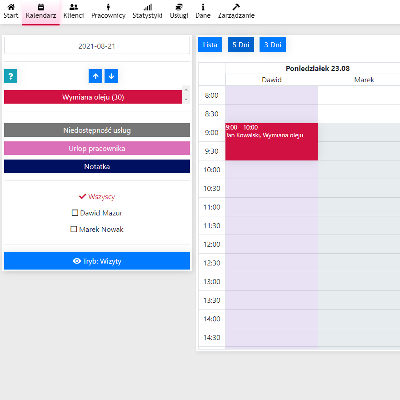Check the Marek Nowak checkbox

[x=74, y=230]
